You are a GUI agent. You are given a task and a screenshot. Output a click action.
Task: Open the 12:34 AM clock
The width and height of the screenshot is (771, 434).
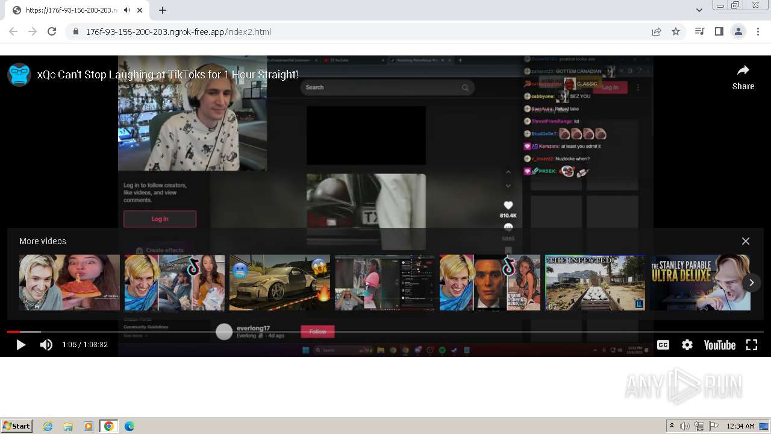click(x=740, y=426)
